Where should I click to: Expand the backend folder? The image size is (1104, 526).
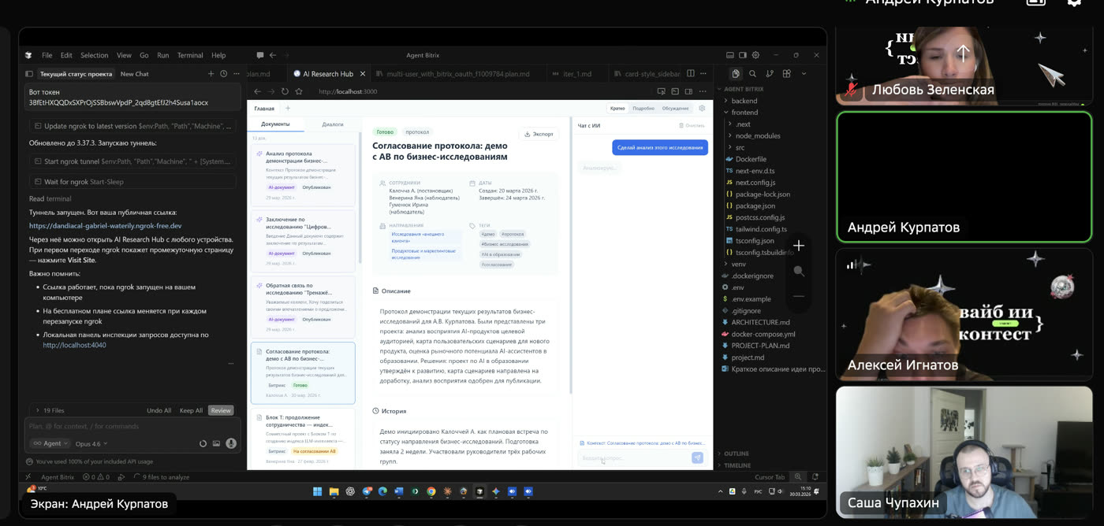(744, 101)
